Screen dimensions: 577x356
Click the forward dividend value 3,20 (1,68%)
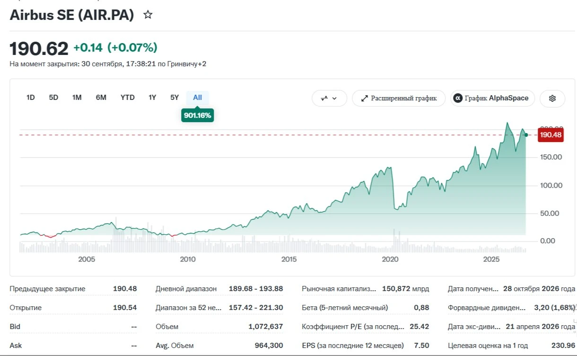click(554, 308)
